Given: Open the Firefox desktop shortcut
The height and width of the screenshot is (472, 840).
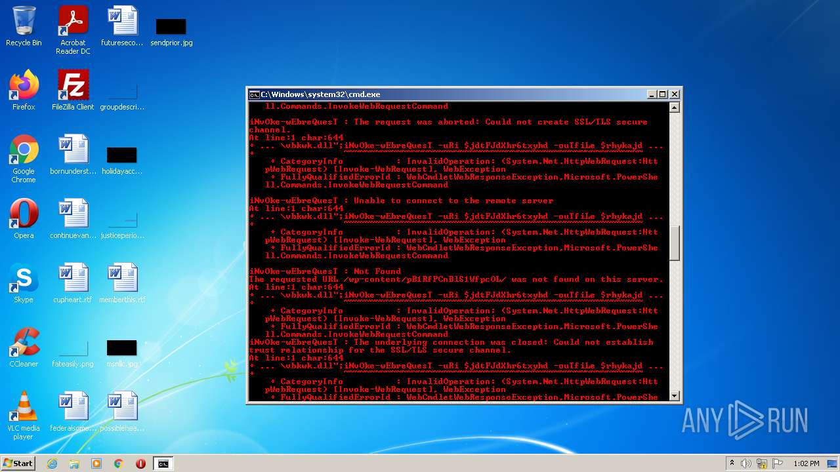Looking at the screenshot, I should tap(24, 90).
